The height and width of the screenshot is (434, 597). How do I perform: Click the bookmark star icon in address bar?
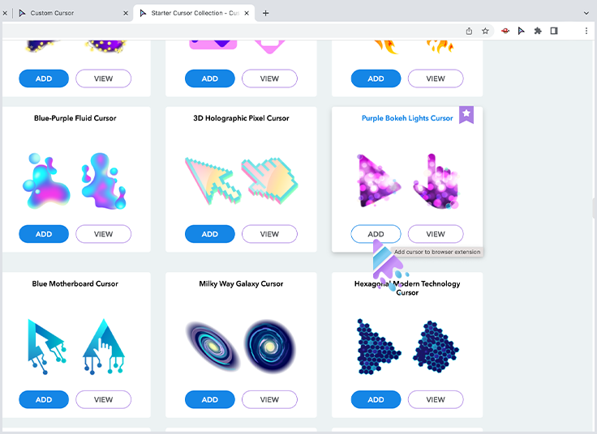point(485,31)
